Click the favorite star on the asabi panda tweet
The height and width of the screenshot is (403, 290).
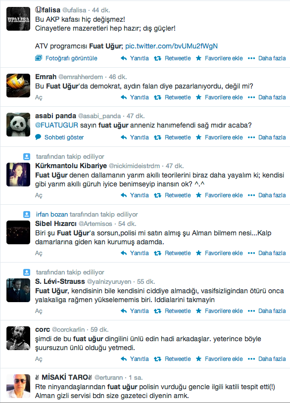pos(198,137)
